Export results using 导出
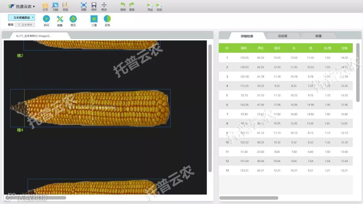 pyautogui.click(x=150, y=6)
